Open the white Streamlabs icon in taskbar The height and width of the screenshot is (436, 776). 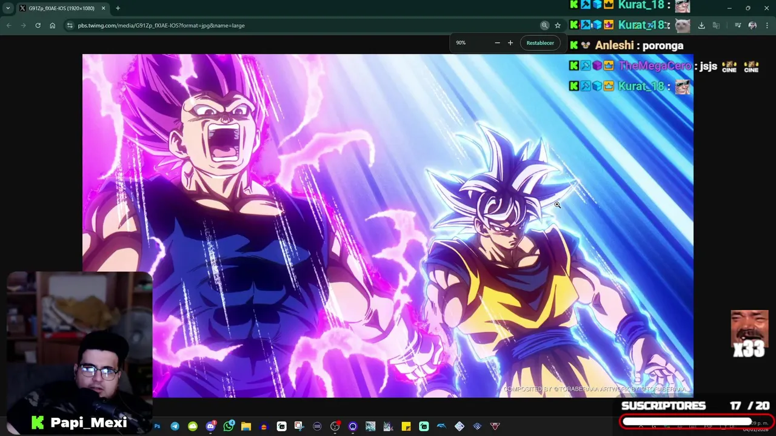point(281,426)
